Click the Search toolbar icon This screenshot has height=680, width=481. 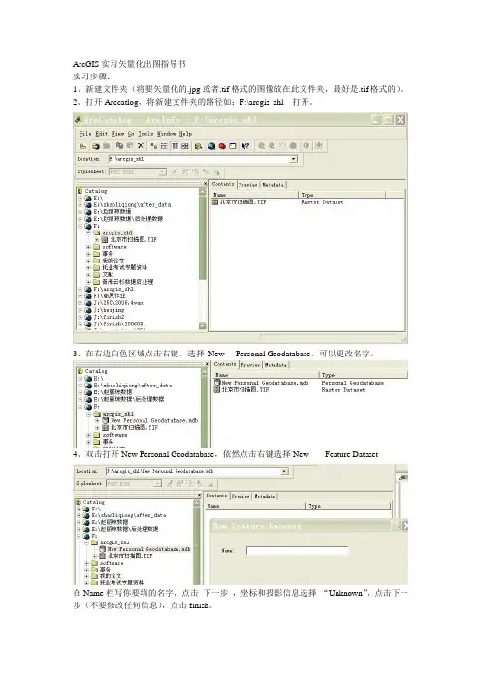pos(199,146)
